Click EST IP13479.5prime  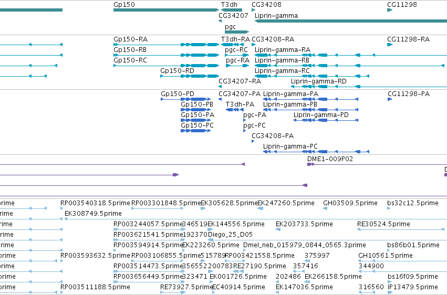[413, 288]
